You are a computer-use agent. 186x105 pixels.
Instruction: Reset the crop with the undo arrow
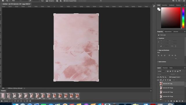(101, 1)
